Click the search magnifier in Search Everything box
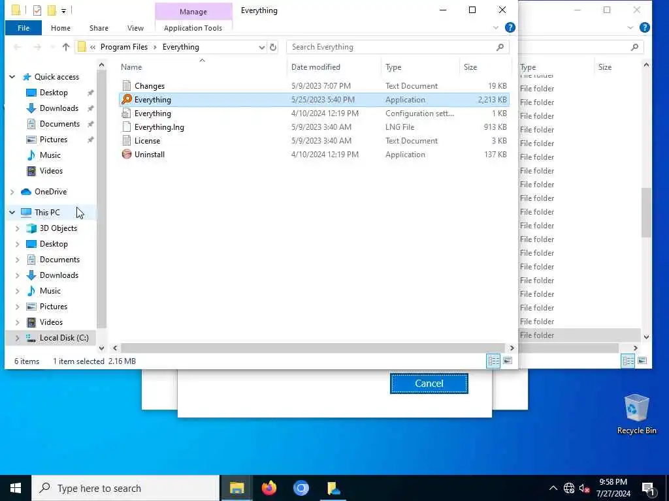This screenshot has height=501, width=669. point(500,47)
